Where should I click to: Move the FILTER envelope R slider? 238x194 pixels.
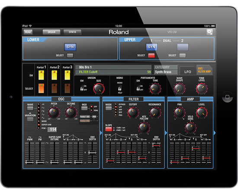point(142,158)
